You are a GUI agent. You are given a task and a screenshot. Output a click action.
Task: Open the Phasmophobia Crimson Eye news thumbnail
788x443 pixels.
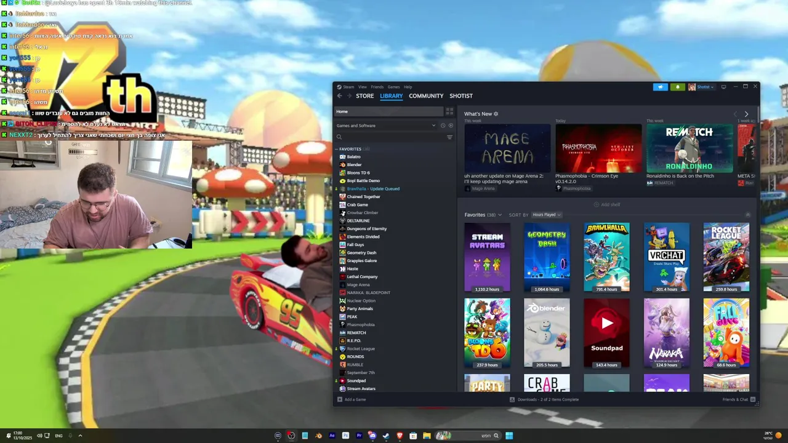pos(598,148)
